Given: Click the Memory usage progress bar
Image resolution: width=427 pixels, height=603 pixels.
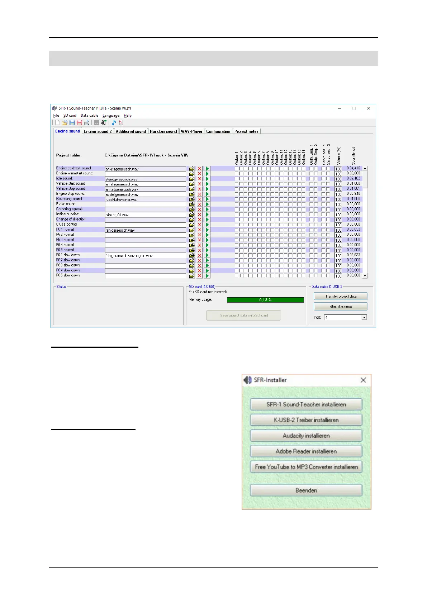Looking at the screenshot, I should coord(265,300).
